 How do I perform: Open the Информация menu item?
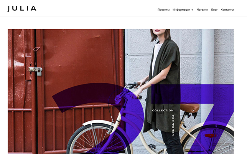pos(181,10)
